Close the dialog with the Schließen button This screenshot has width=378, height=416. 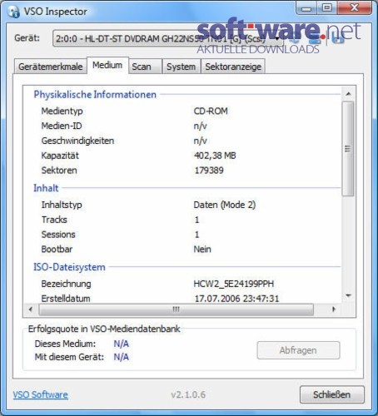pyautogui.click(x=332, y=394)
